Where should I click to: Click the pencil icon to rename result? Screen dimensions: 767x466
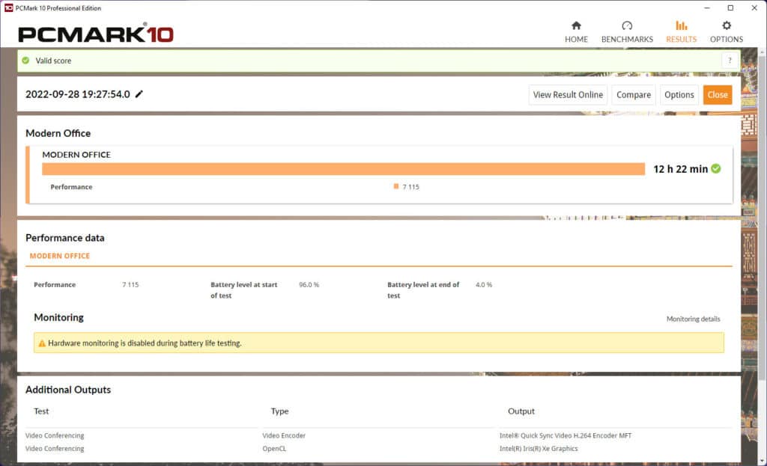(x=139, y=94)
